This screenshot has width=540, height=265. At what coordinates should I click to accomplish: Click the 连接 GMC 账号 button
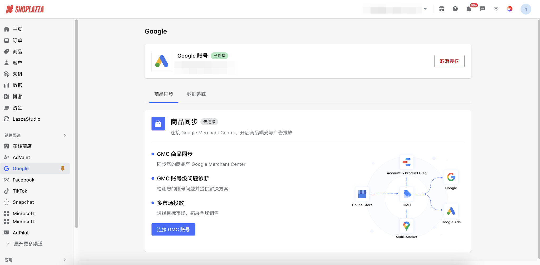[x=173, y=229]
